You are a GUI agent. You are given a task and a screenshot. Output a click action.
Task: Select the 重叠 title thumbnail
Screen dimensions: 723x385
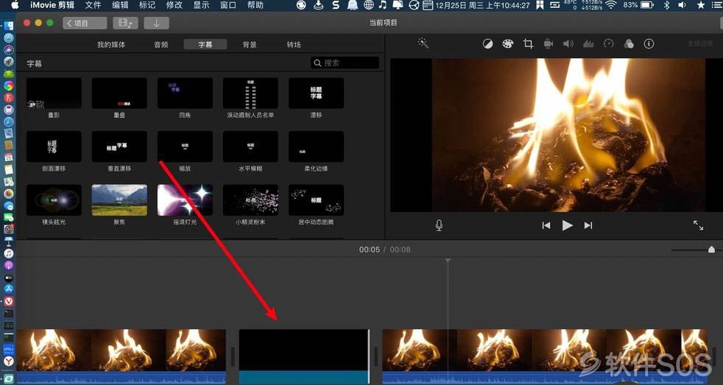coord(119,93)
